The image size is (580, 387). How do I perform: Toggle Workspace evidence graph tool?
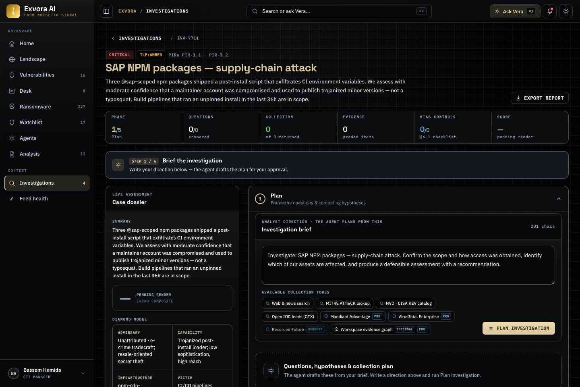pyautogui.click(x=381, y=329)
